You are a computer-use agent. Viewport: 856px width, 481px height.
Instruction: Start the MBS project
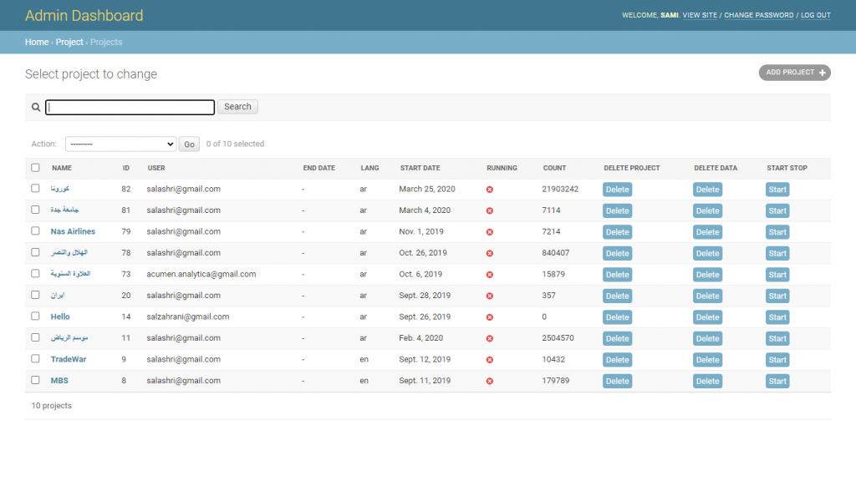pos(777,381)
